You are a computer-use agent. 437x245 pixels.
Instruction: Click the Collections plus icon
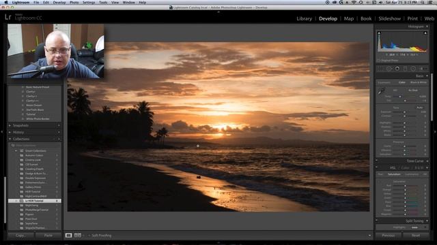(59, 139)
